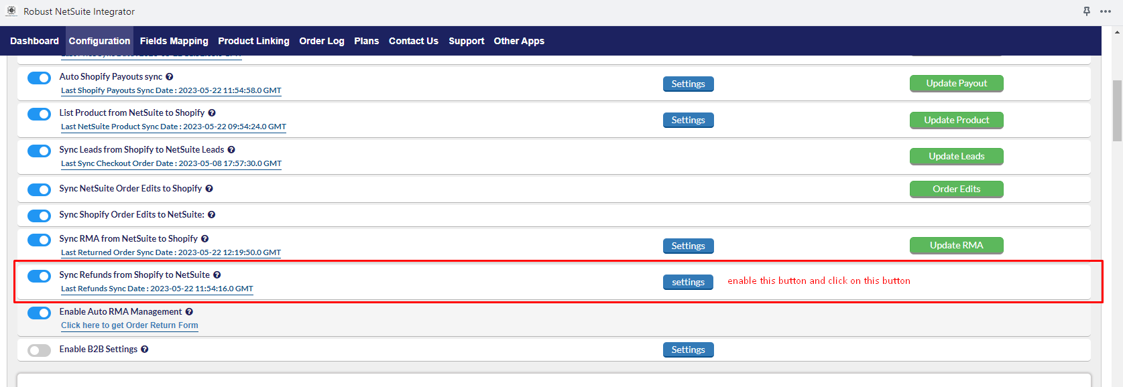
Task: Open the Plans tab
Action: click(x=367, y=41)
